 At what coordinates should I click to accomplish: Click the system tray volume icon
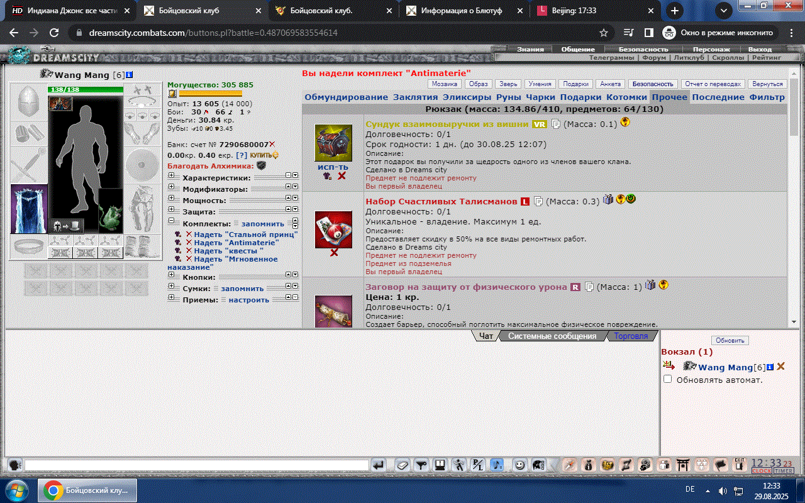tap(723, 490)
